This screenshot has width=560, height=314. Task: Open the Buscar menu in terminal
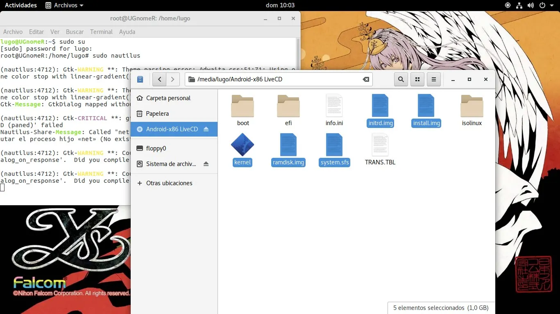click(x=75, y=31)
